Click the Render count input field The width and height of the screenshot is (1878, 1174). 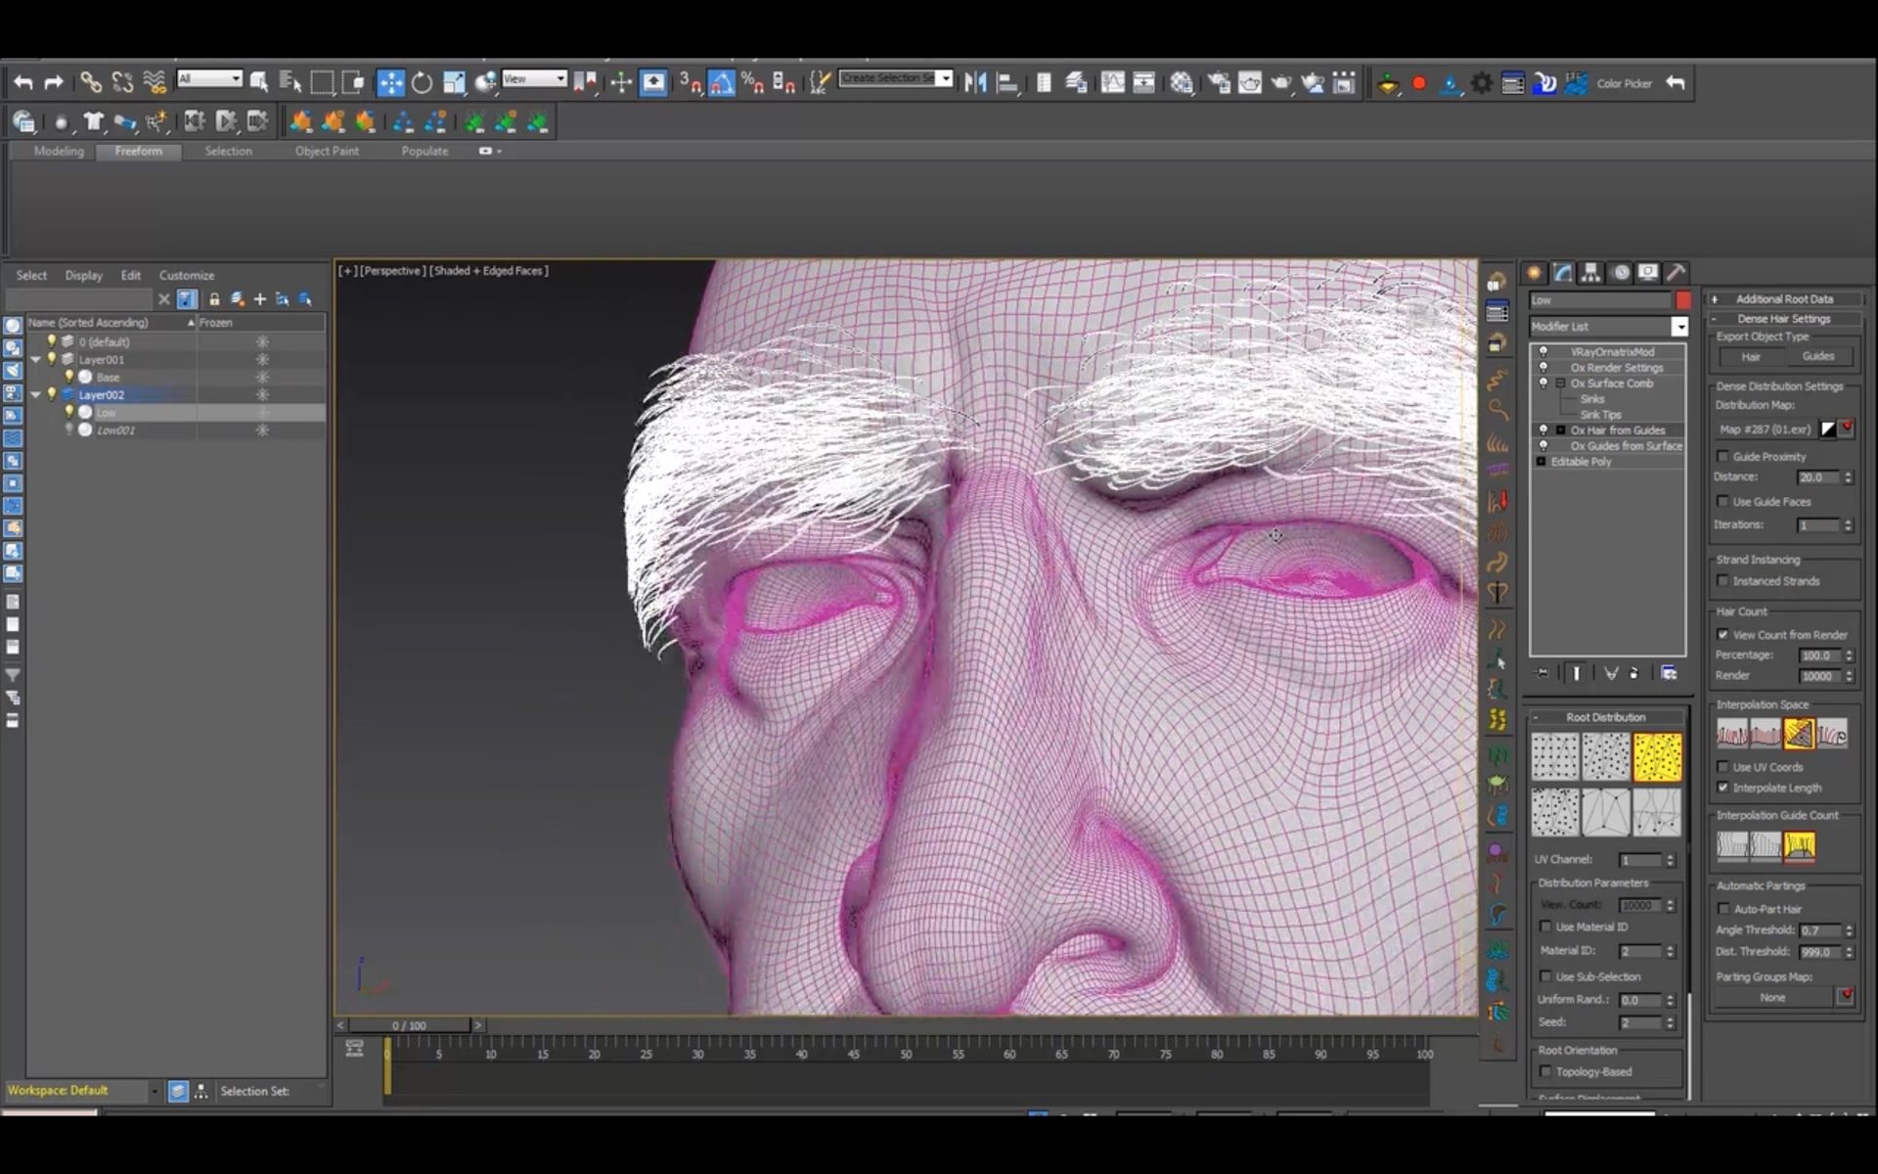(1819, 676)
